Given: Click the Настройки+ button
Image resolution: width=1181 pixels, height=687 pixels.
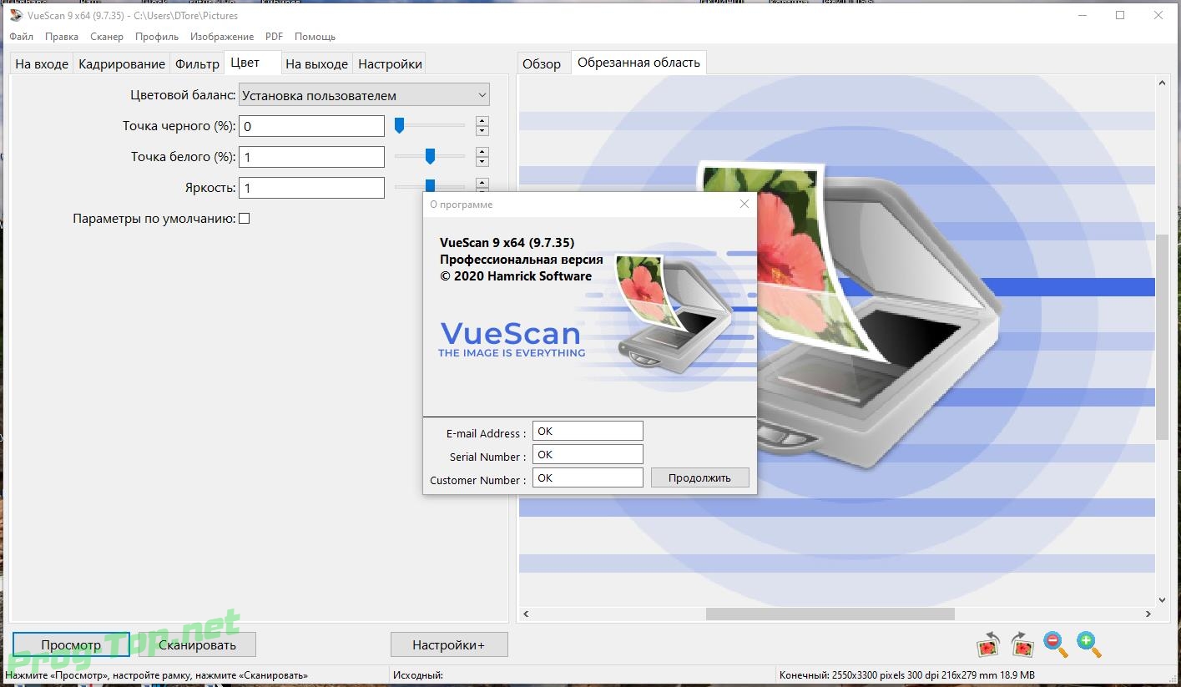Looking at the screenshot, I should (x=449, y=644).
